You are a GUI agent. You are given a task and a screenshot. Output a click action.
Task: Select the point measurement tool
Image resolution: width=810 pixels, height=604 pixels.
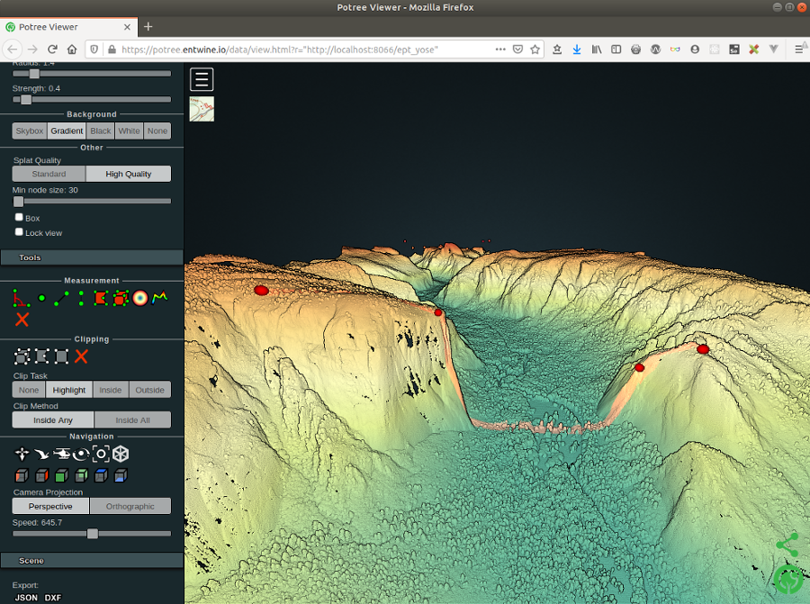click(x=41, y=298)
